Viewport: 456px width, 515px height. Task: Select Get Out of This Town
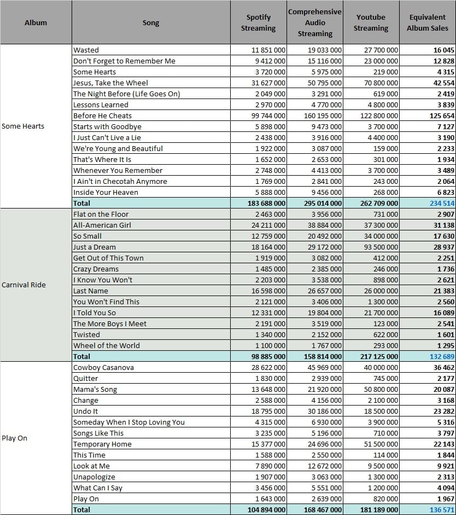tap(151, 258)
